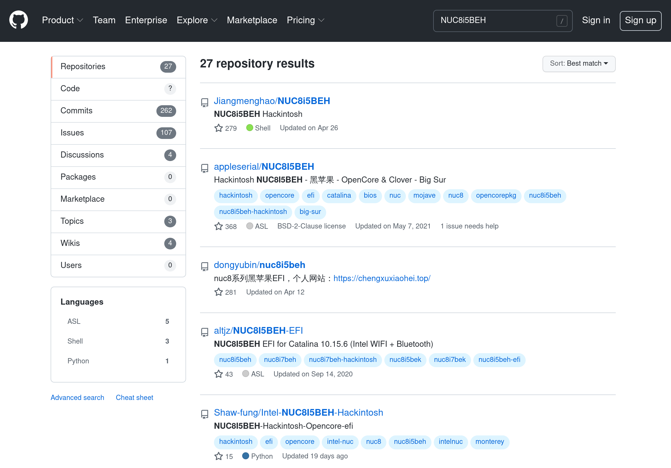Screen dimensions: 671x468
Task: Expand the Product menu
Action: tap(62, 20)
